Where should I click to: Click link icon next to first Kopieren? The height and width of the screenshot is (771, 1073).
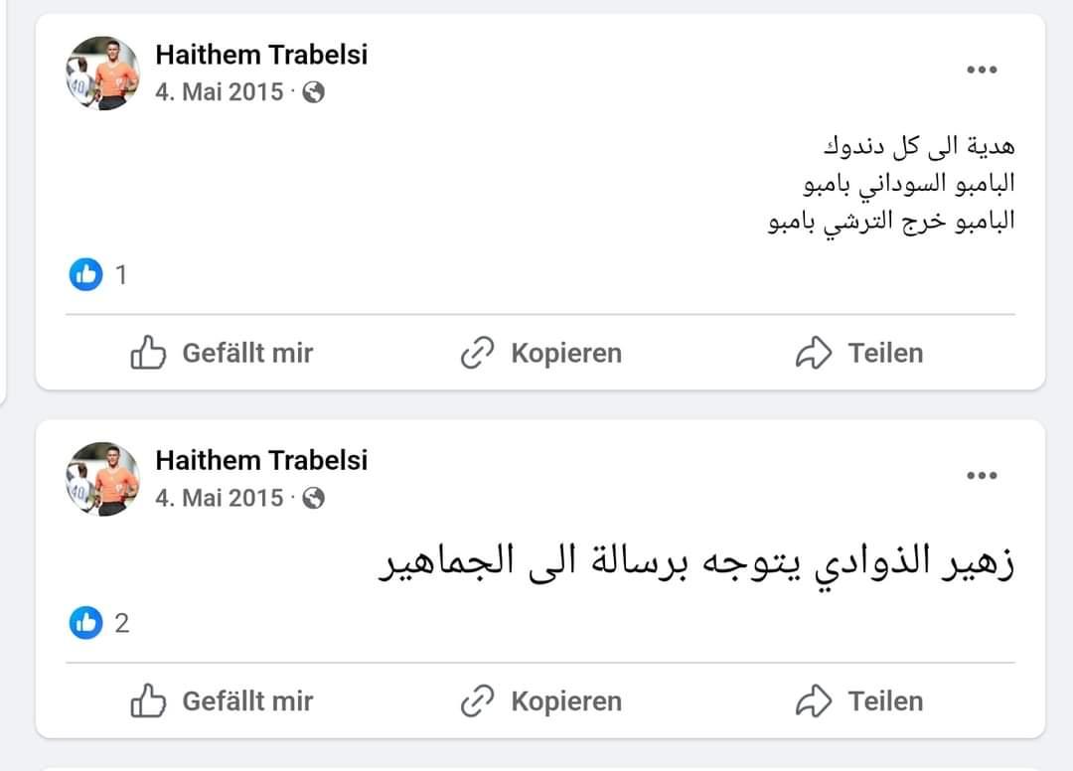477,353
